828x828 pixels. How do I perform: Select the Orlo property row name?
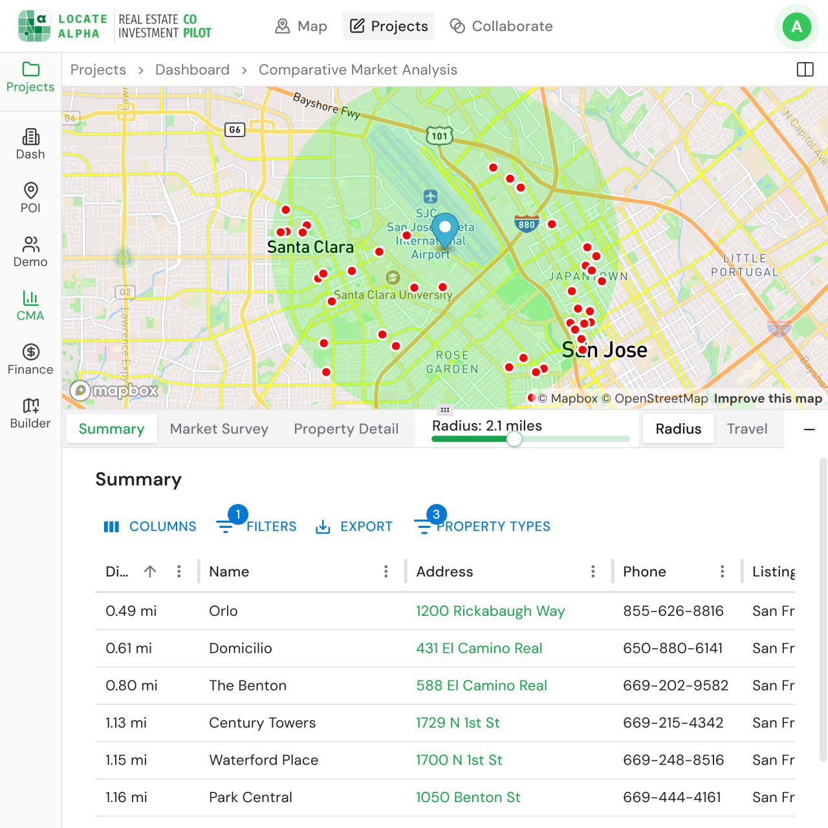tap(223, 611)
